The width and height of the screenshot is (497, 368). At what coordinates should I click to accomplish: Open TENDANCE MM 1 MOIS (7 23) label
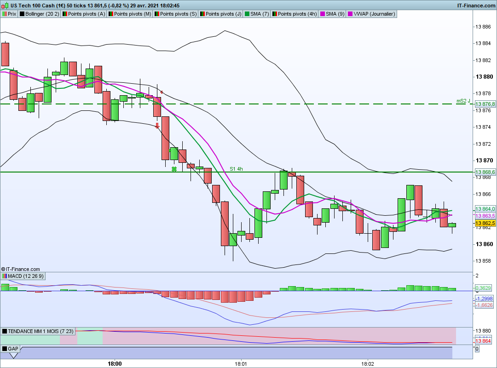click(x=38, y=331)
